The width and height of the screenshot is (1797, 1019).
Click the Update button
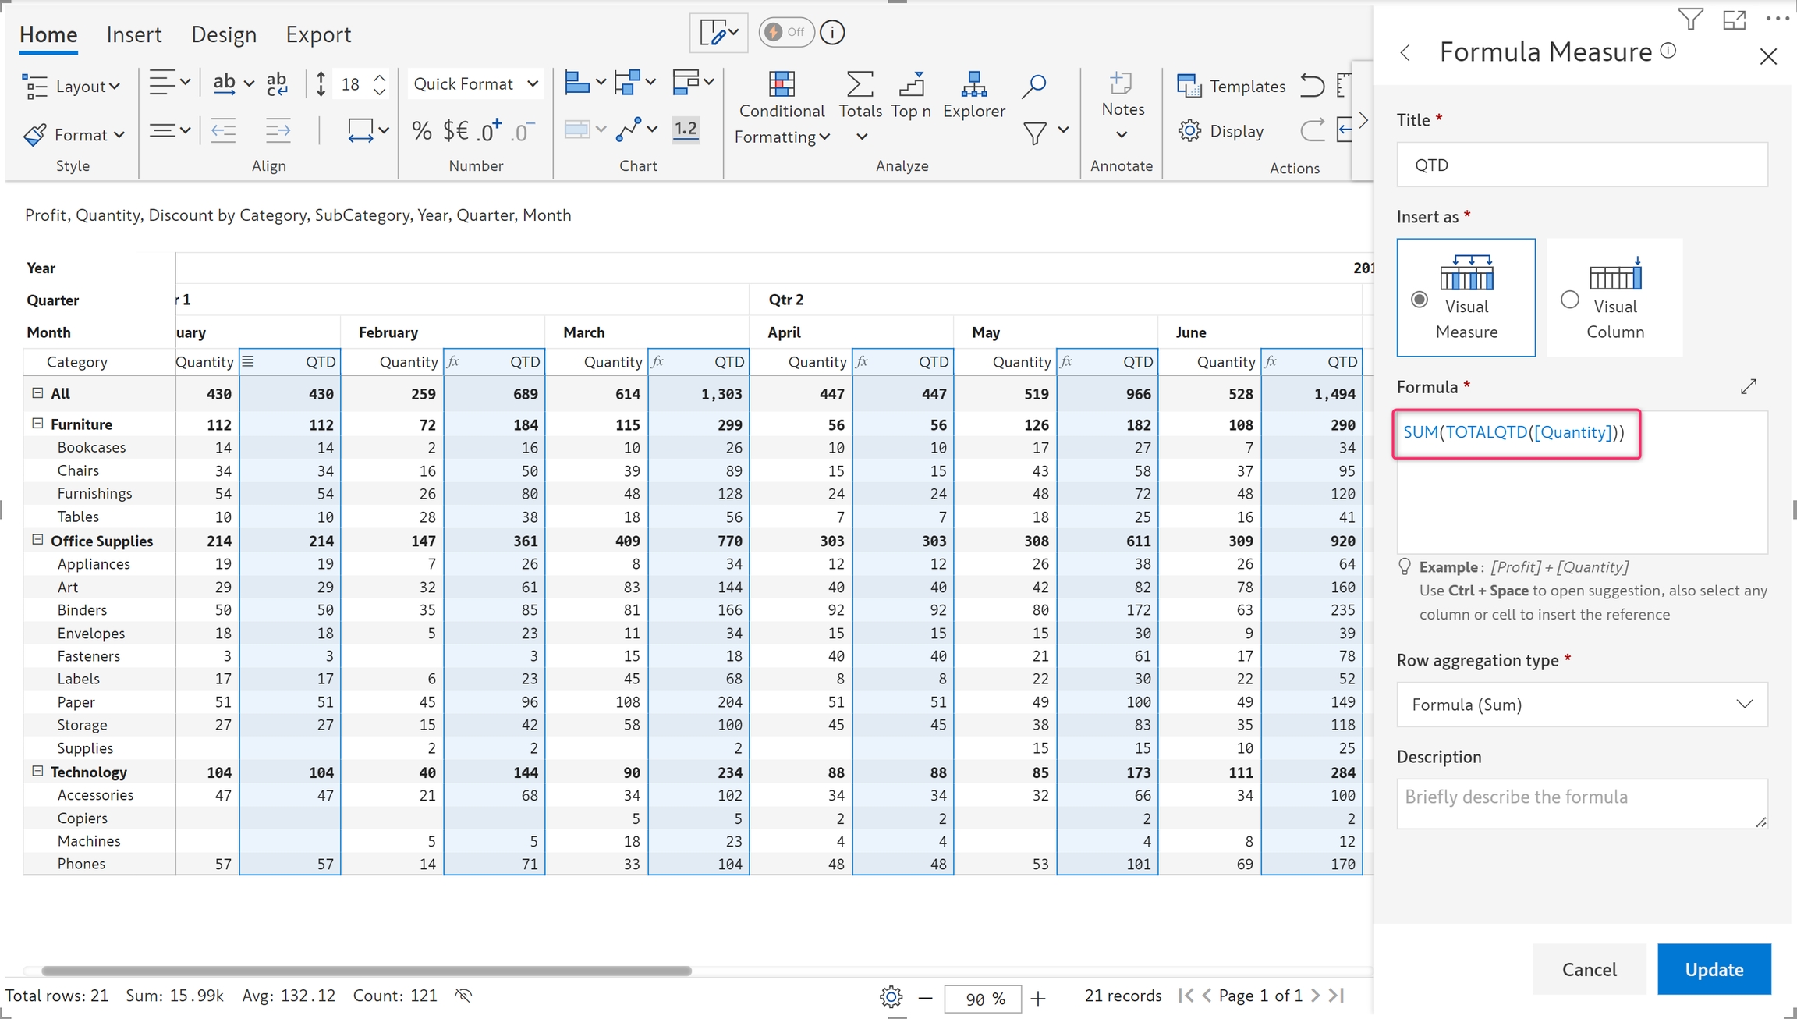[1714, 969]
